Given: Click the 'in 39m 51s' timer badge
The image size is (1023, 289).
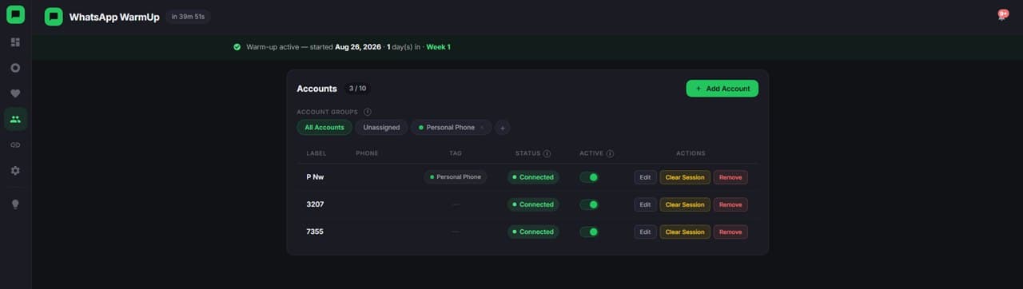Looking at the screenshot, I should 188,17.
